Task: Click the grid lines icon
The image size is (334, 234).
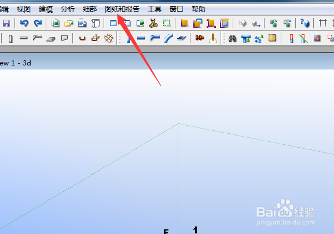Action: 323,23
